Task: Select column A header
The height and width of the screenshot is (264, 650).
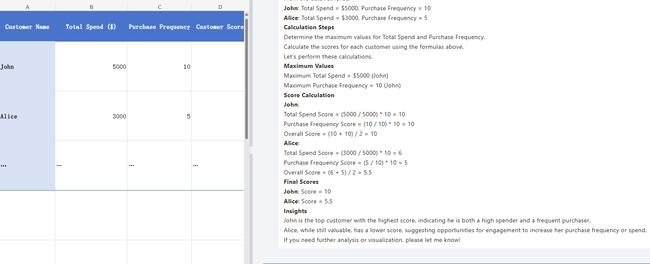Action: click(x=27, y=7)
